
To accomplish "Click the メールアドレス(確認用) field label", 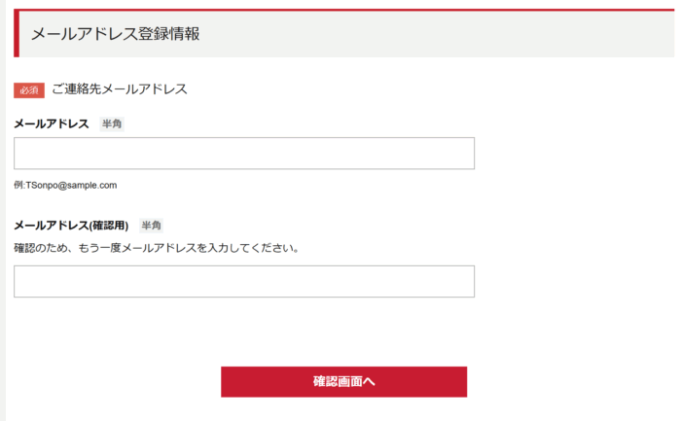I will [71, 226].
